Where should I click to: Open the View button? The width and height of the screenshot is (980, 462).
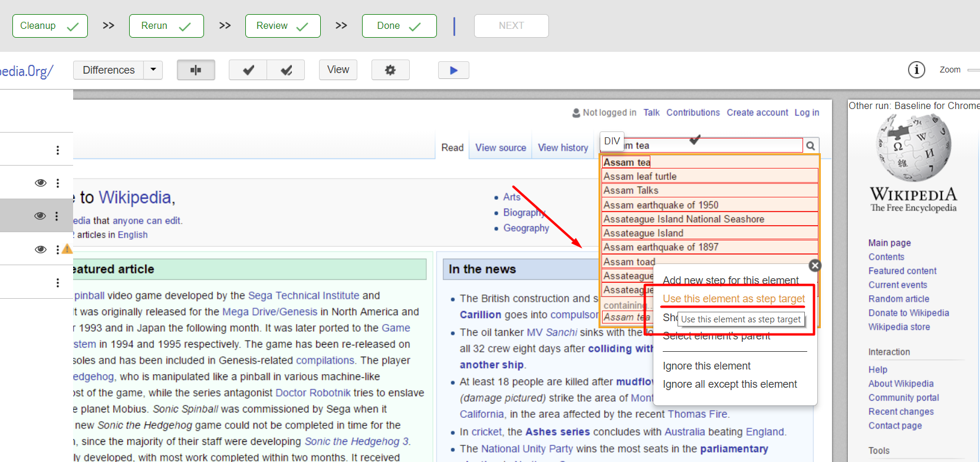[x=338, y=70]
